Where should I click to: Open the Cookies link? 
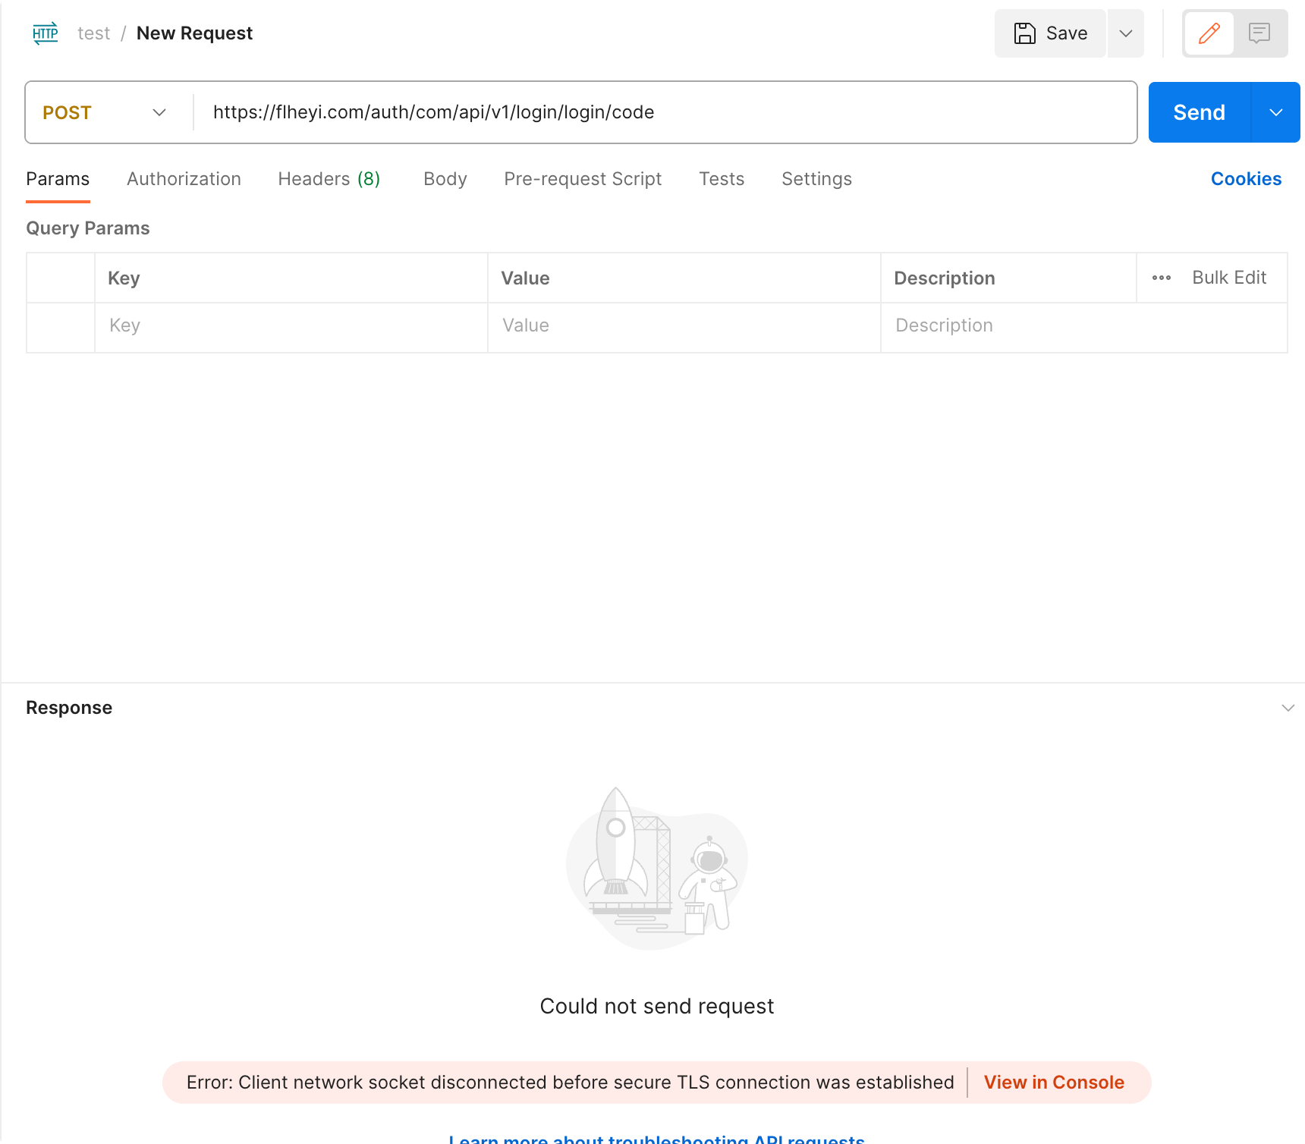pos(1246,179)
